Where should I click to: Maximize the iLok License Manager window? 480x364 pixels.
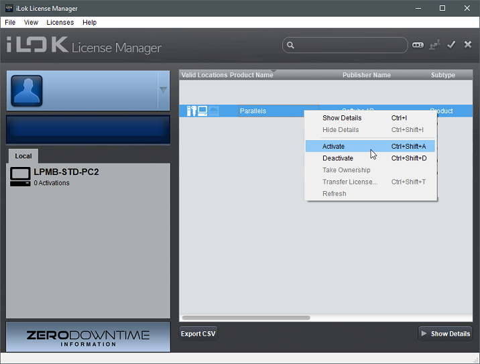point(442,8)
